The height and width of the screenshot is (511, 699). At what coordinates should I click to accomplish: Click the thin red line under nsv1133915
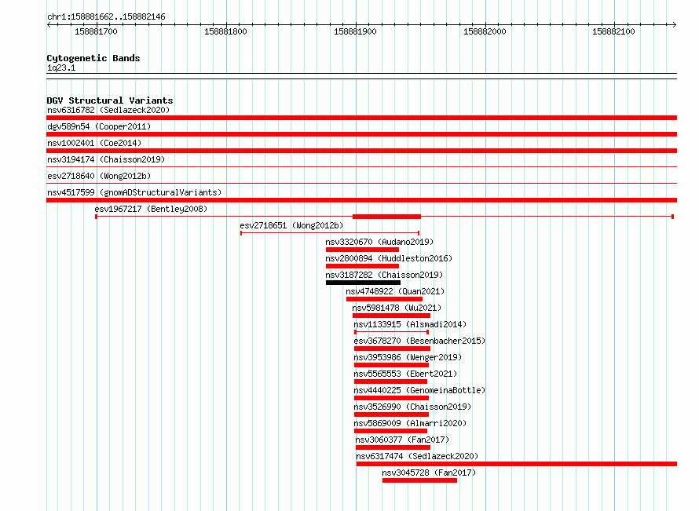point(391,332)
